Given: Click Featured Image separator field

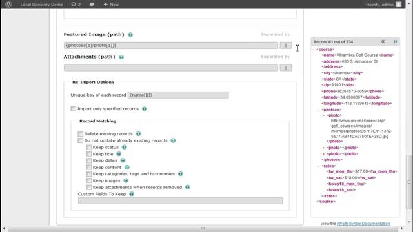Looking at the screenshot, I should point(286,46).
